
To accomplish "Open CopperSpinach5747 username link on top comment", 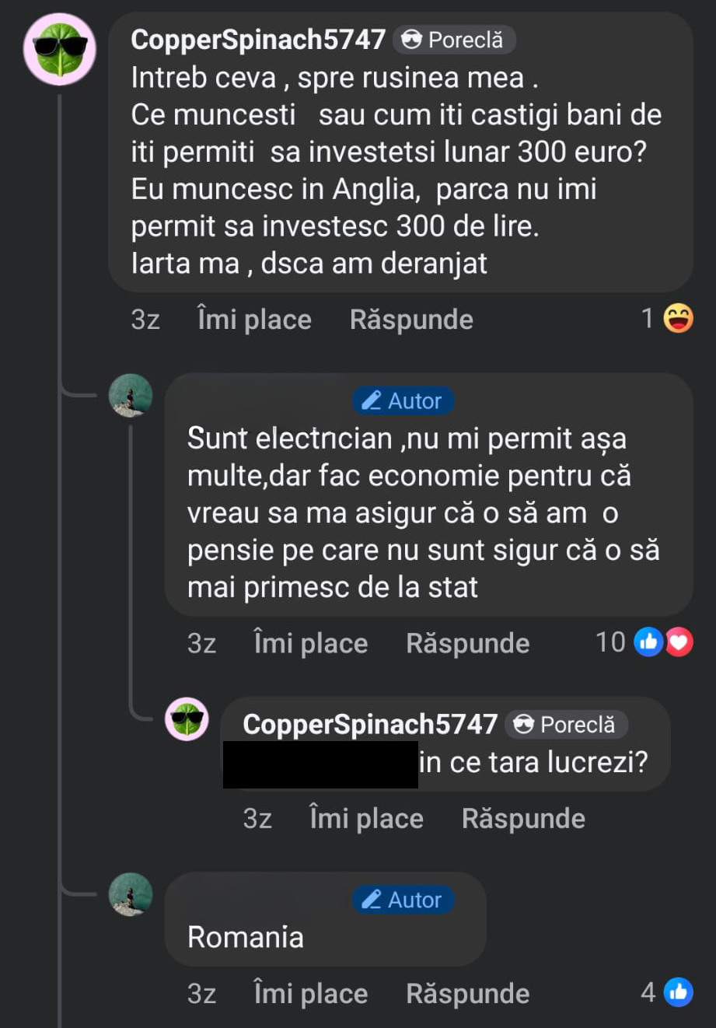I will (x=258, y=40).
